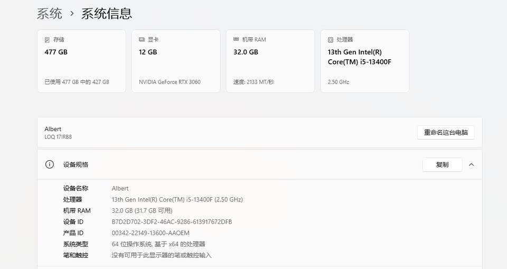The width and height of the screenshot is (507, 269).
Task: Click the 设备名称 row label
Action: [x=76, y=188]
